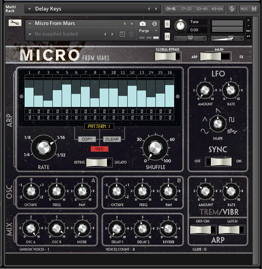Click the LFO Amount knob
262x269 pixels.
[x=205, y=90]
